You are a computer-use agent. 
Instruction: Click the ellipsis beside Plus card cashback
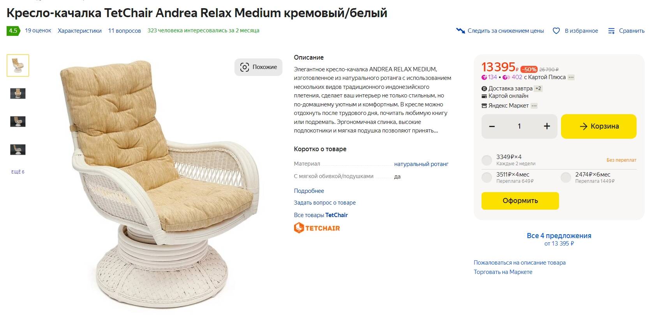(571, 78)
